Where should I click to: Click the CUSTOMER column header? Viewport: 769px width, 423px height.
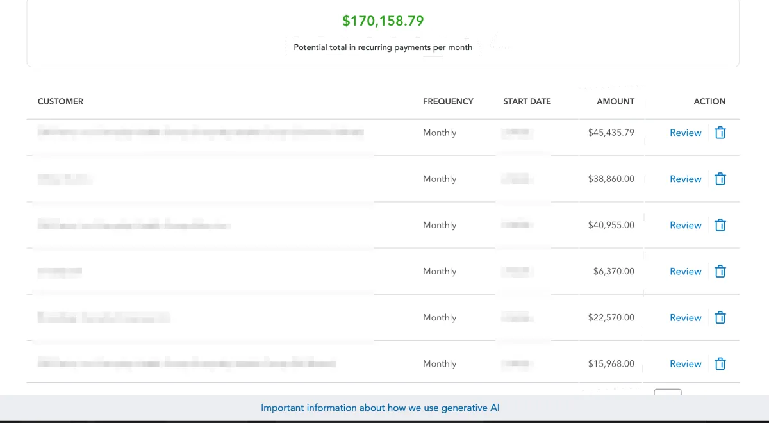[60, 101]
